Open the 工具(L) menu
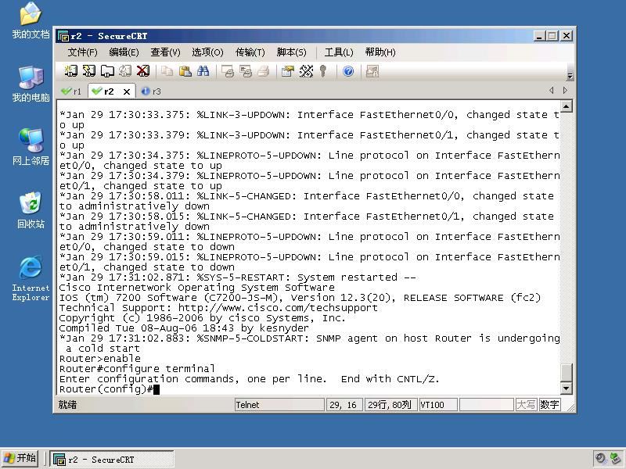The width and height of the screenshot is (626, 469). click(339, 52)
